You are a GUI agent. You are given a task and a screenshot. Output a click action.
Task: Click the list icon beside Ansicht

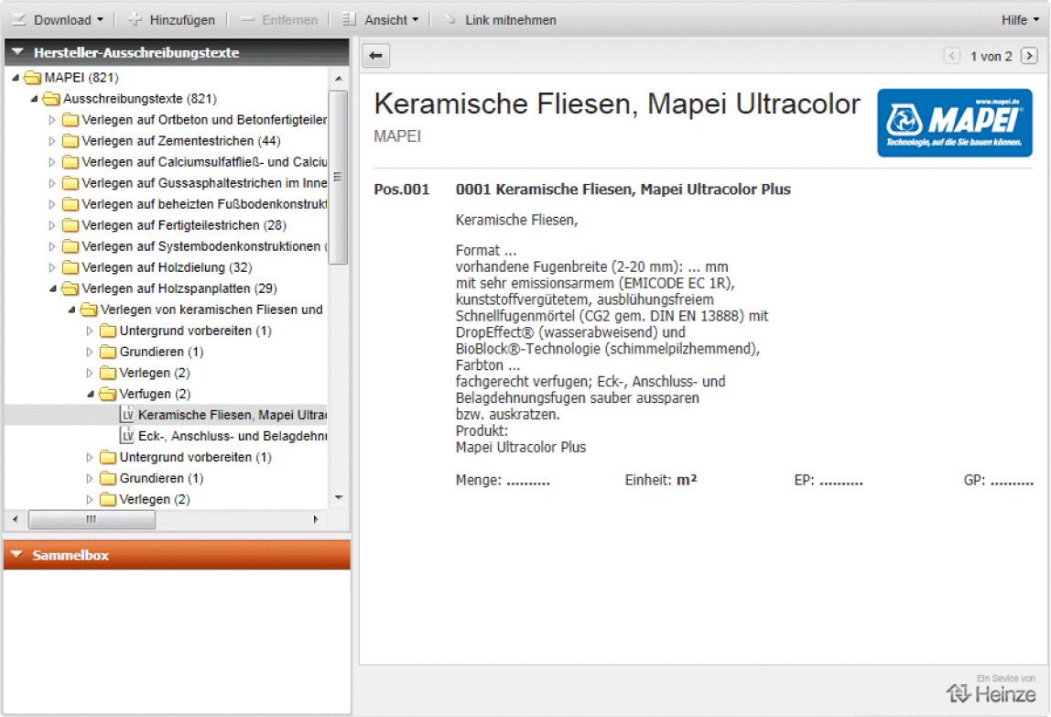[349, 19]
